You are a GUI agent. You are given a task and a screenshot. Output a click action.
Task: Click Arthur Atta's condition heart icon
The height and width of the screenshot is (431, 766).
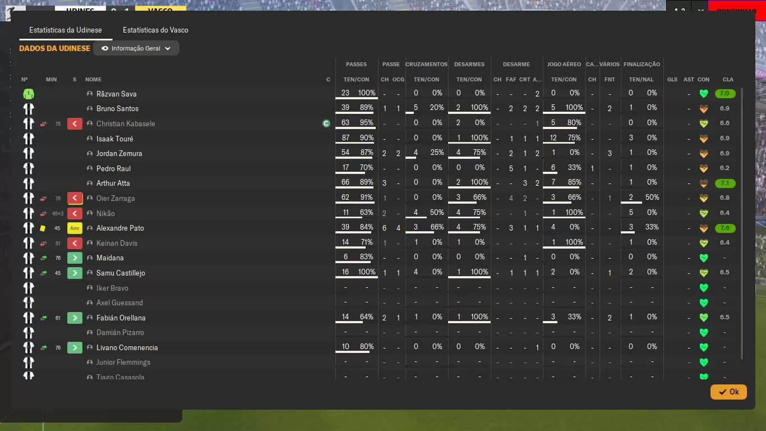704,184
